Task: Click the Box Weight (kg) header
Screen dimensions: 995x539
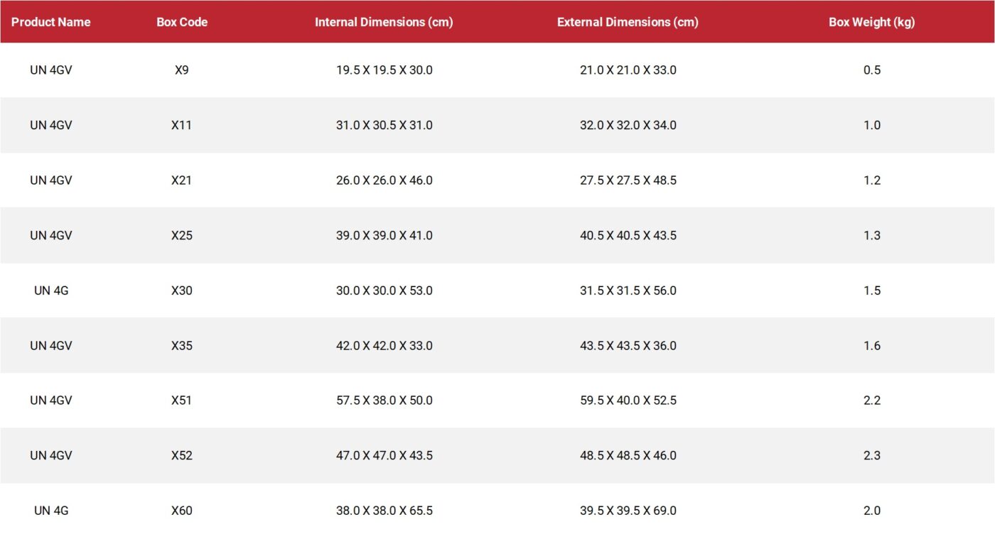Action: 872,22
